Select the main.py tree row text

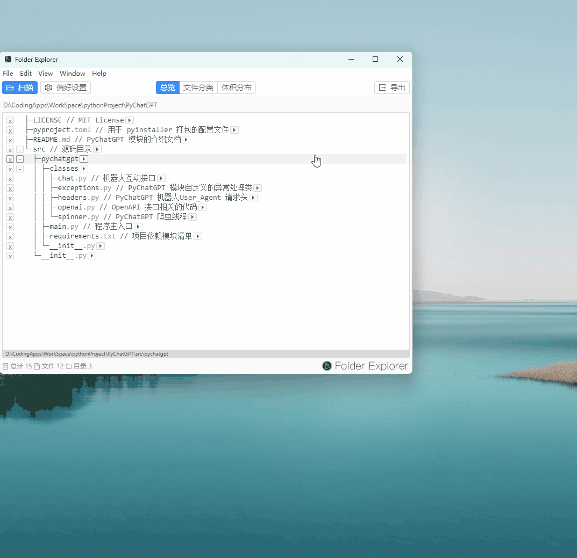pyautogui.click(x=91, y=227)
